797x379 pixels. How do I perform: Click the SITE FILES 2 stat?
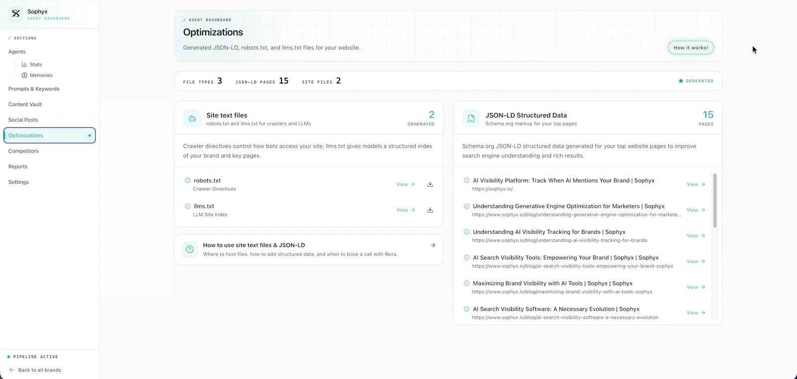321,81
